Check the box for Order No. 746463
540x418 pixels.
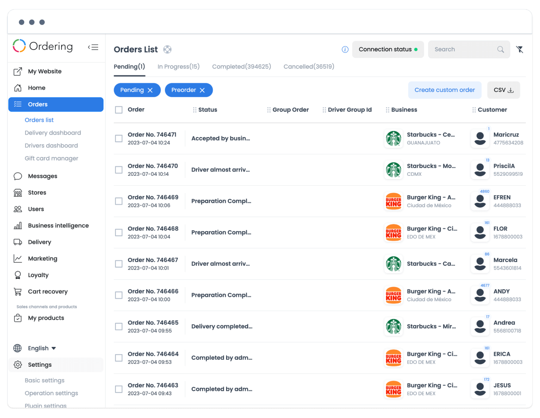point(119,389)
